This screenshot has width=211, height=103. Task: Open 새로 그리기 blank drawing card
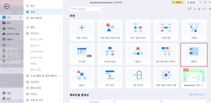(82, 30)
